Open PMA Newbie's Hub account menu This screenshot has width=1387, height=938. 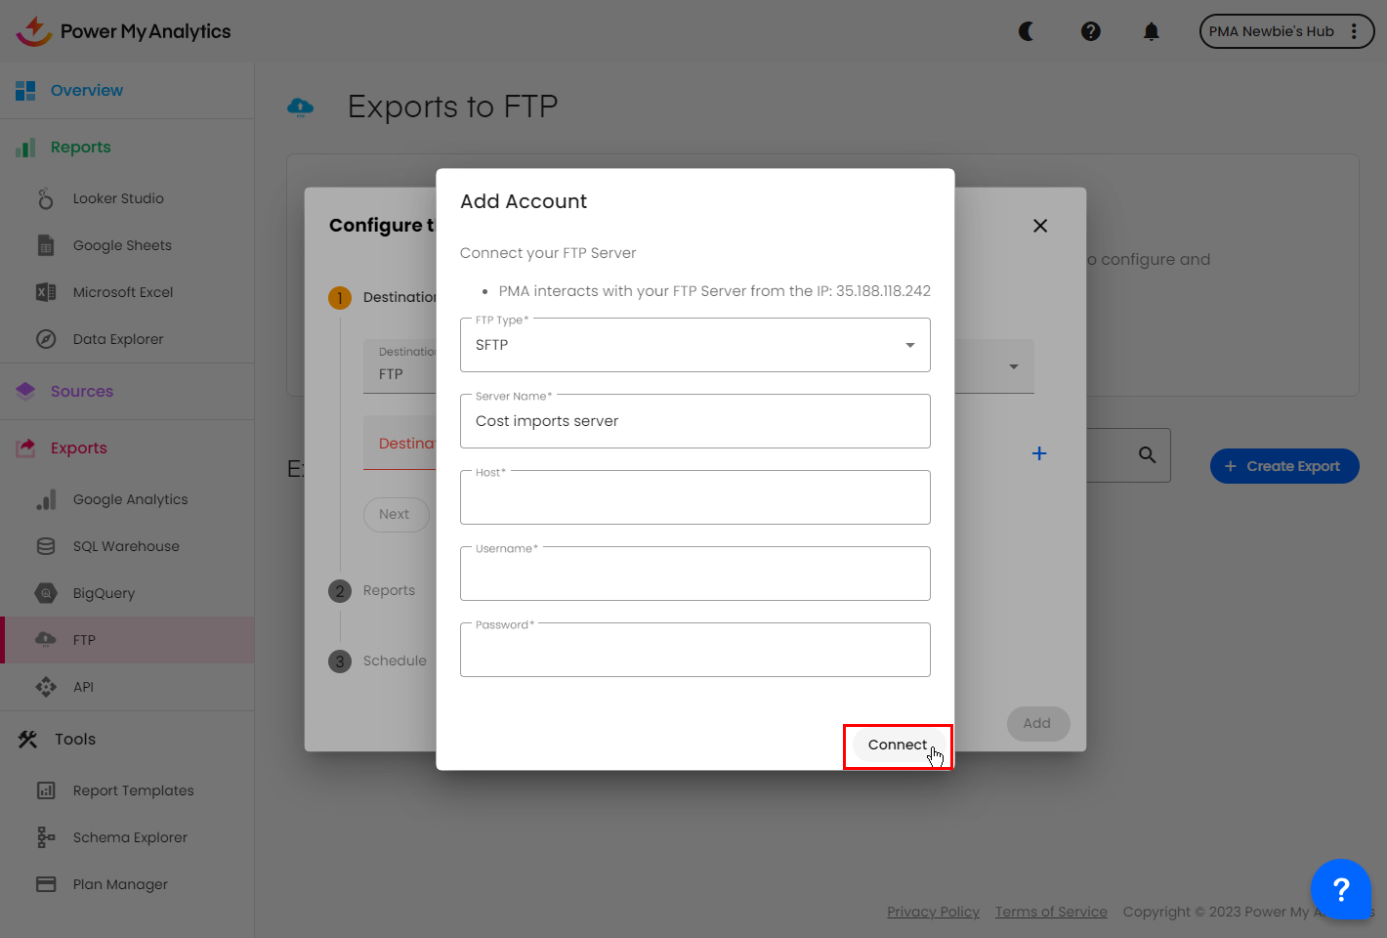[x=1285, y=31]
